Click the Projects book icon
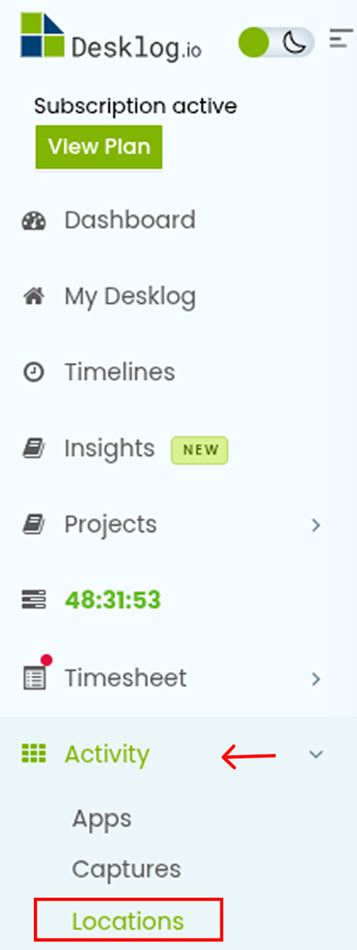 tap(34, 524)
